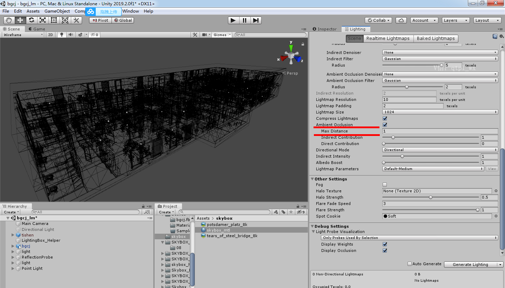
Task: Uncheck Display Weights checkbox
Action: click(x=385, y=244)
